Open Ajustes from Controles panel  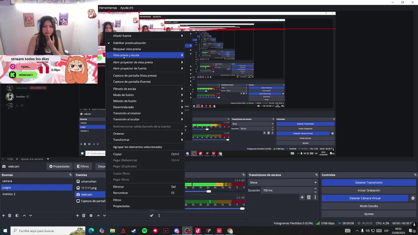point(369,214)
